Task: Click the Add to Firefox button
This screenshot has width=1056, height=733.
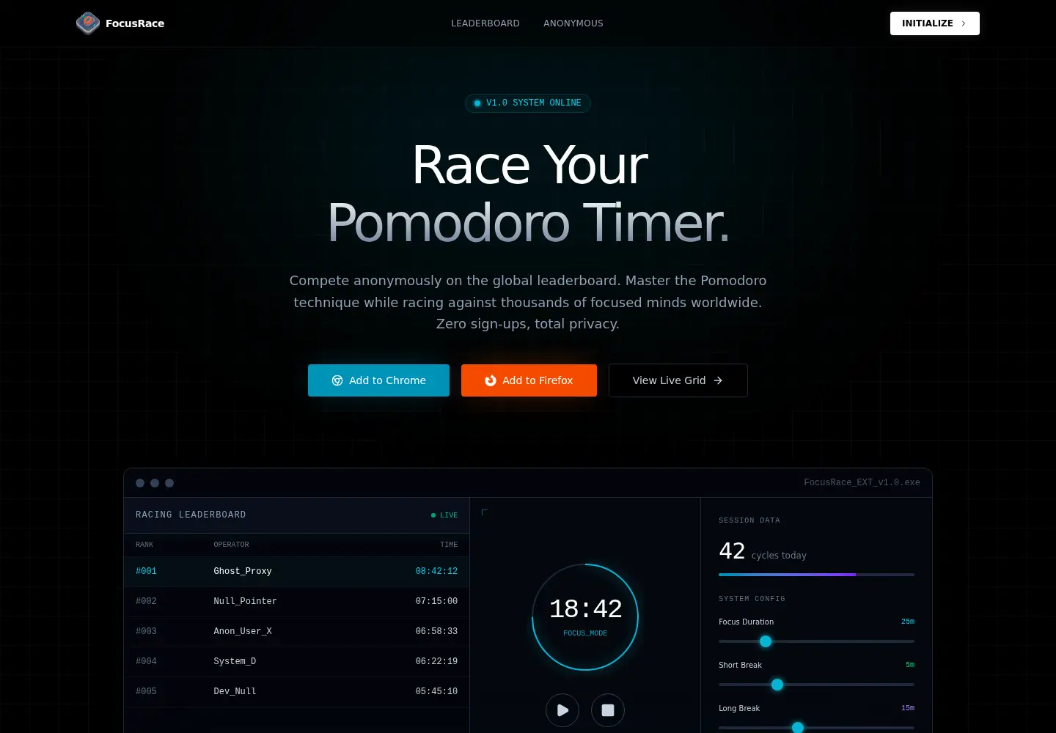Action: (529, 380)
